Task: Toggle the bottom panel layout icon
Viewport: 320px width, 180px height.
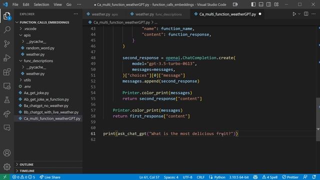Action: click(x=261, y=4)
